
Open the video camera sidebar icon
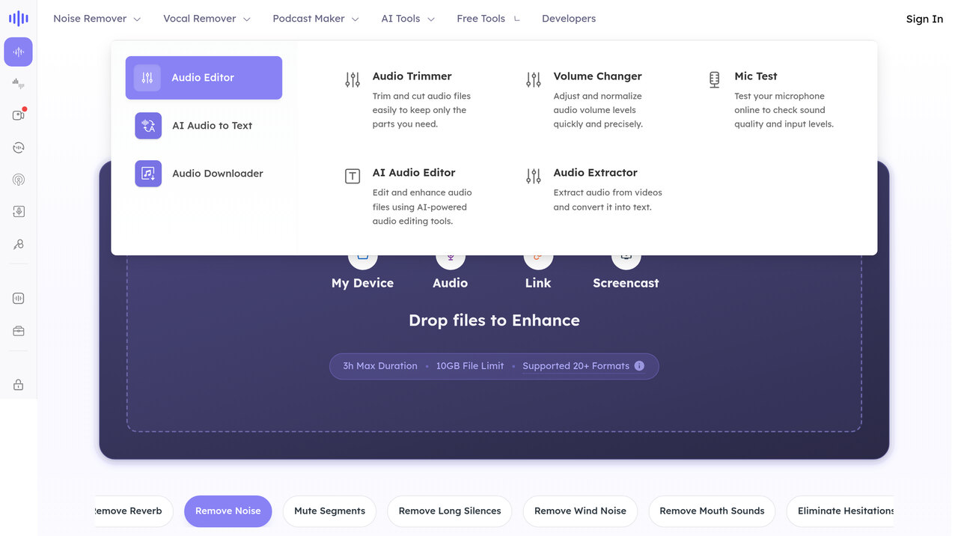[x=19, y=115]
